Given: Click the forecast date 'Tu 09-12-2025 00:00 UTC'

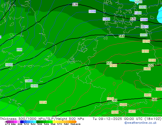Looking at the screenshot, I should pyautogui.click(x=118, y=119).
